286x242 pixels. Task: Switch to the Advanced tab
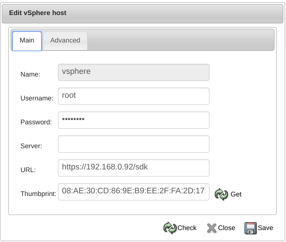(65, 41)
